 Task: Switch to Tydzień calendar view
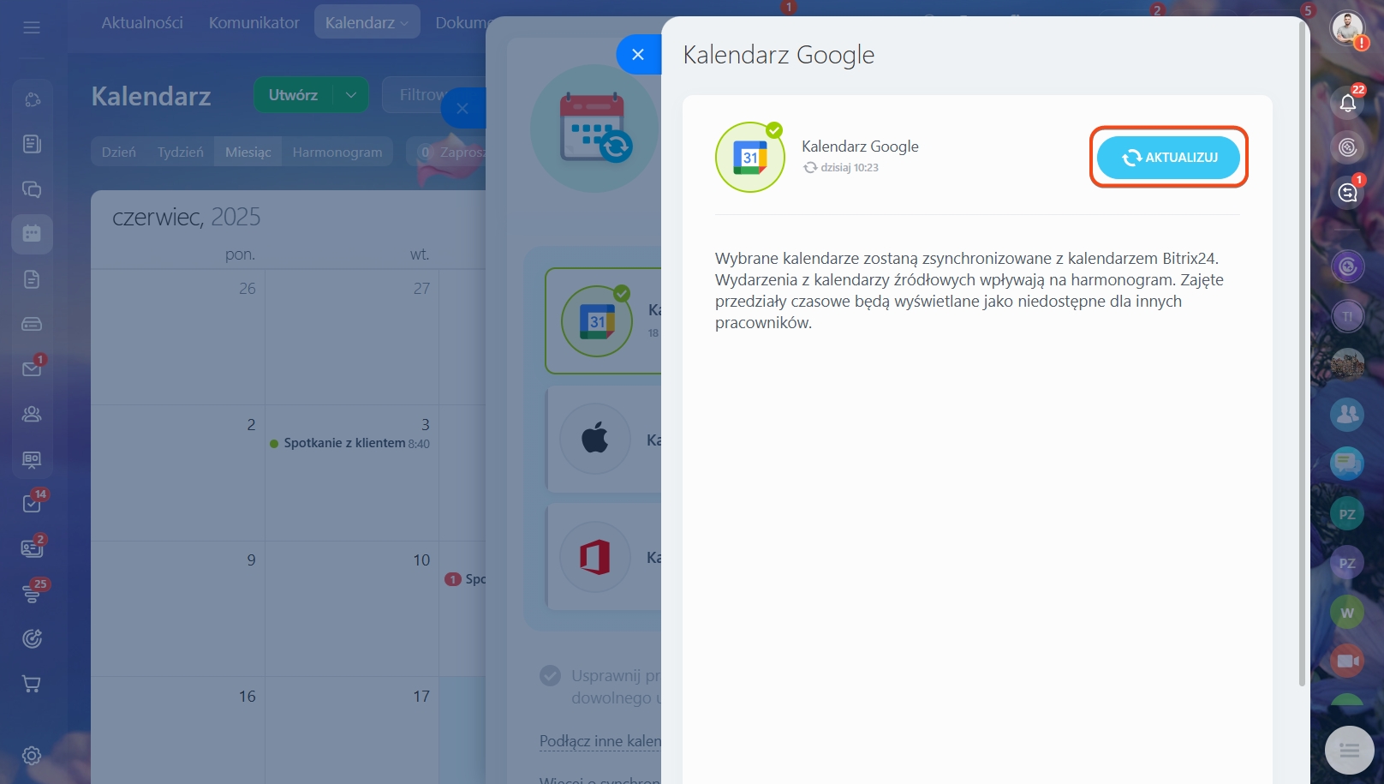click(180, 152)
